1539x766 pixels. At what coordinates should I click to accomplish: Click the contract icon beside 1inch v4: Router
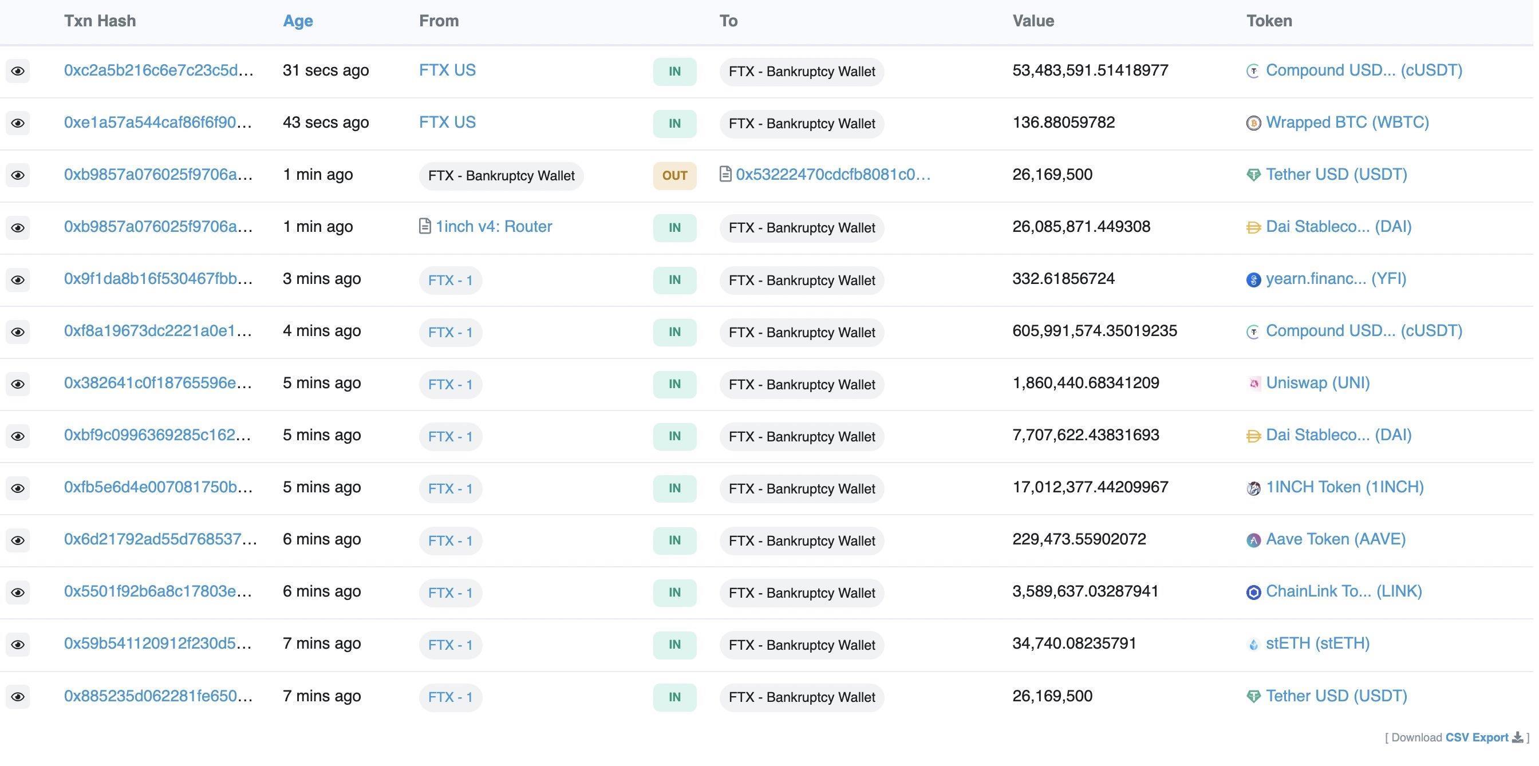coord(425,227)
